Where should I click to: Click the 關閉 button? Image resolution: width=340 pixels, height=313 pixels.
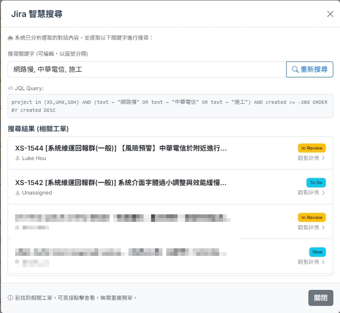coord(321,298)
